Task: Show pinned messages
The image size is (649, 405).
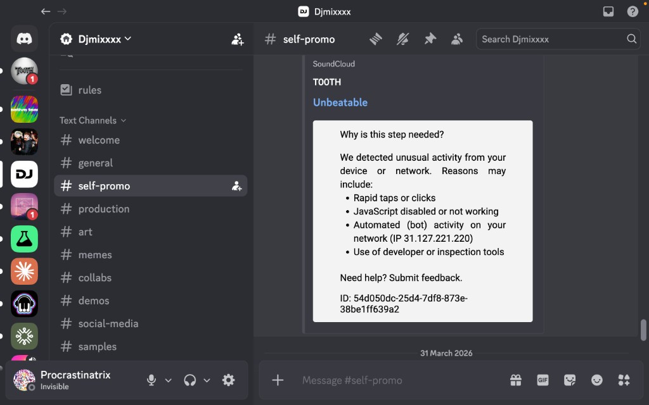Action: 430,39
